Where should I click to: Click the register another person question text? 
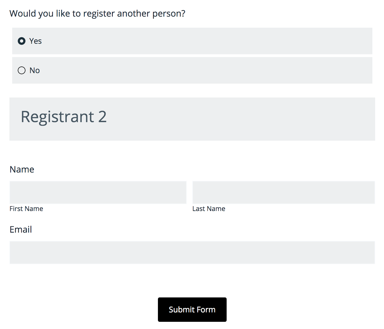click(98, 13)
